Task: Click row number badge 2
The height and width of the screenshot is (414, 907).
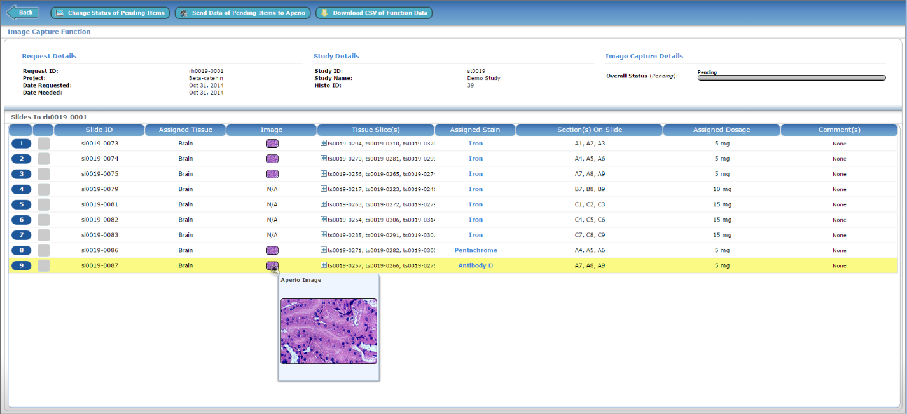Action: (x=21, y=159)
